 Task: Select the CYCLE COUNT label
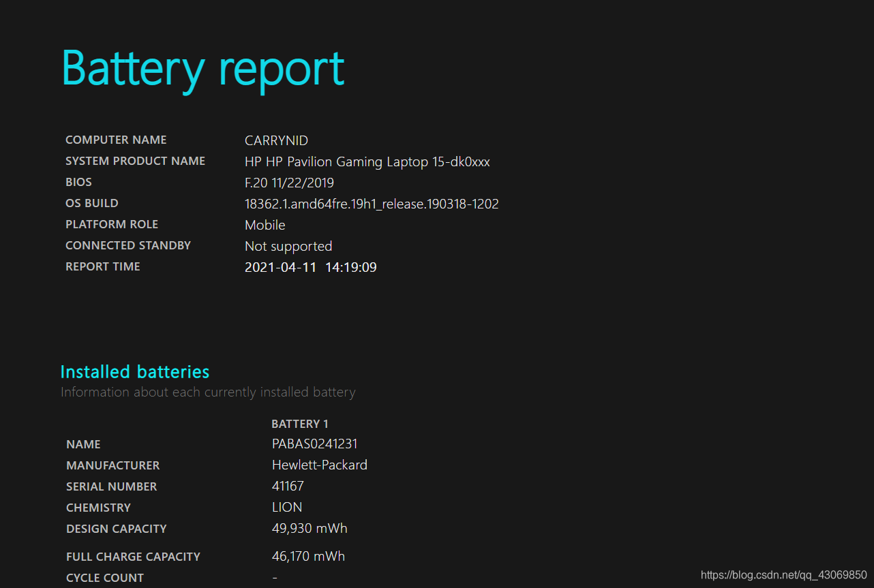point(105,578)
